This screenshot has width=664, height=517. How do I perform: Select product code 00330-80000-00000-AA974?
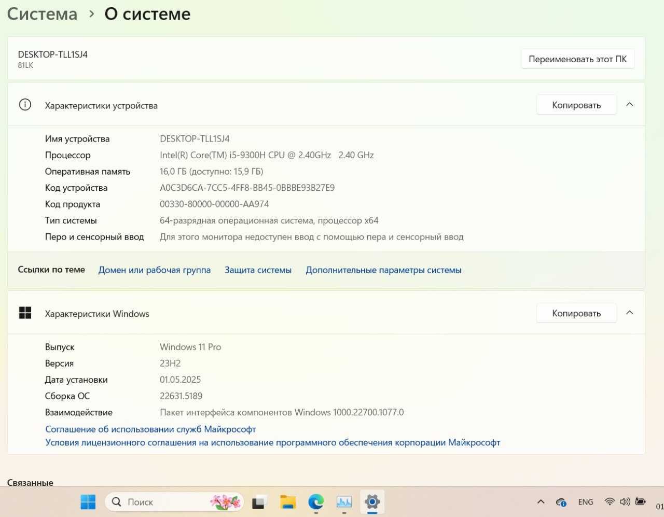[214, 204]
